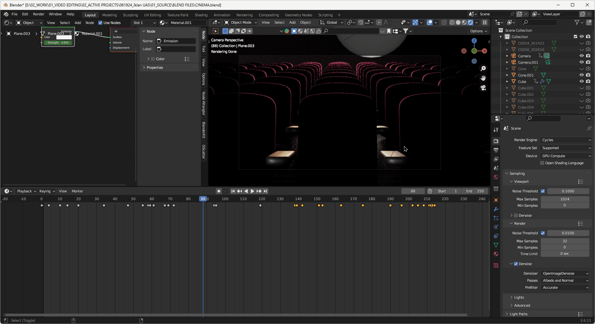
Task: Open the Denoiser dropdown
Action: [565, 273]
